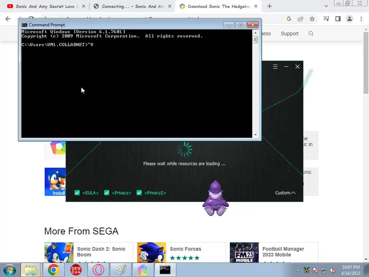Click the Command Prompt scroll-down arrow

(x=255, y=135)
